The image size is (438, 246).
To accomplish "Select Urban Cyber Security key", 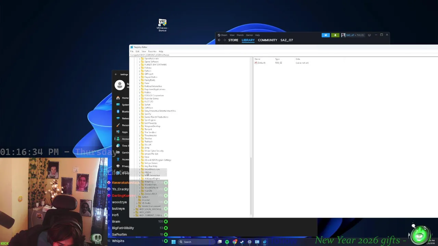I will (154, 151).
